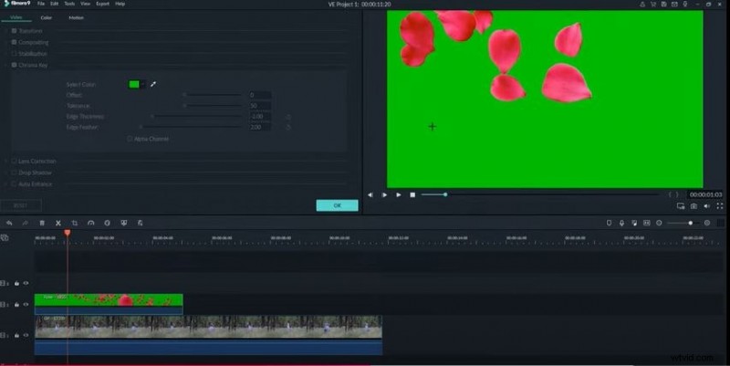Click the red timeline playhead marker

click(68, 233)
